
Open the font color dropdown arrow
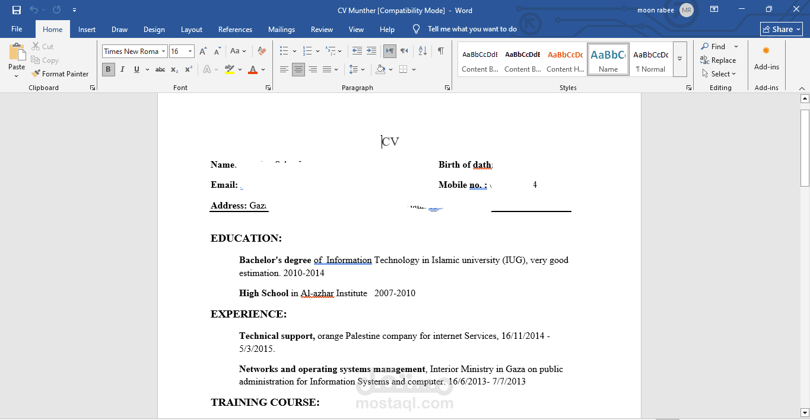(x=263, y=69)
